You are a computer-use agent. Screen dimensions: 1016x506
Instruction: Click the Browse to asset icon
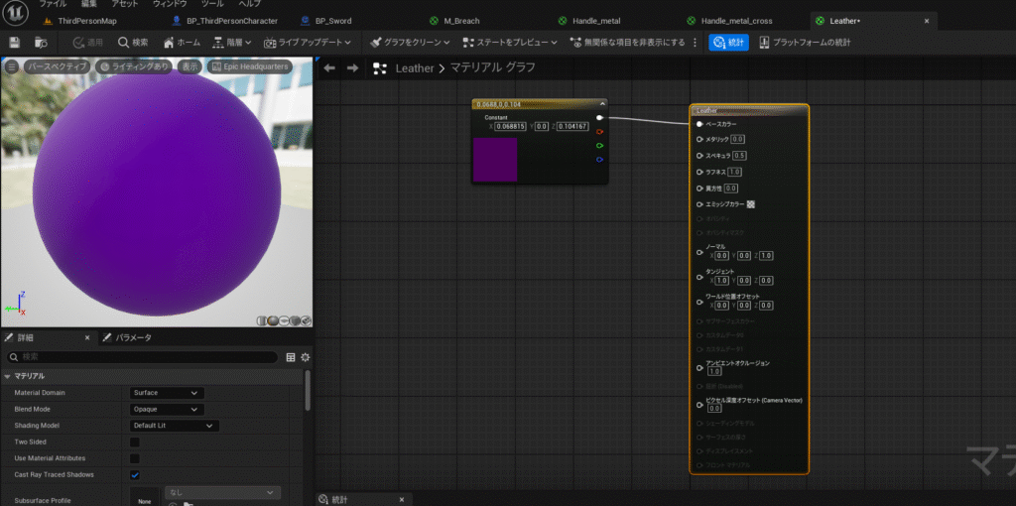(41, 43)
